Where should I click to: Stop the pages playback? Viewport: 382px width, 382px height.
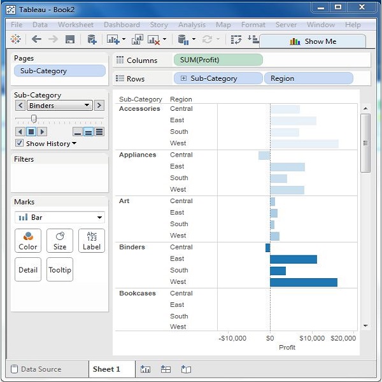pyautogui.click(x=31, y=132)
